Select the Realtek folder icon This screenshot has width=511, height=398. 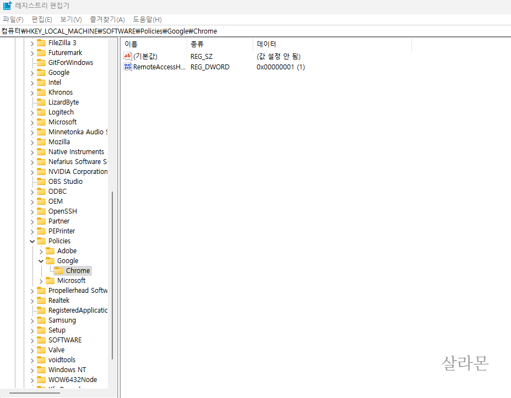[x=41, y=301]
